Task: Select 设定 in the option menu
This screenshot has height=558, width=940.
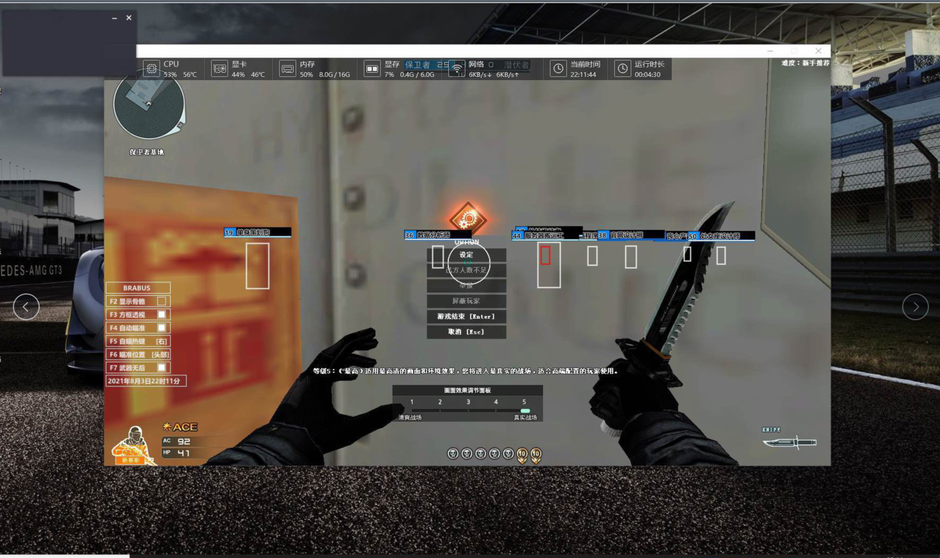Action: pyautogui.click(x=466, y=255)
